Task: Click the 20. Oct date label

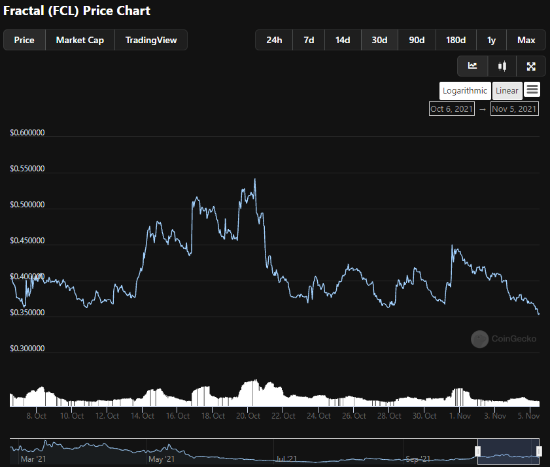Action: click(248, 416)
